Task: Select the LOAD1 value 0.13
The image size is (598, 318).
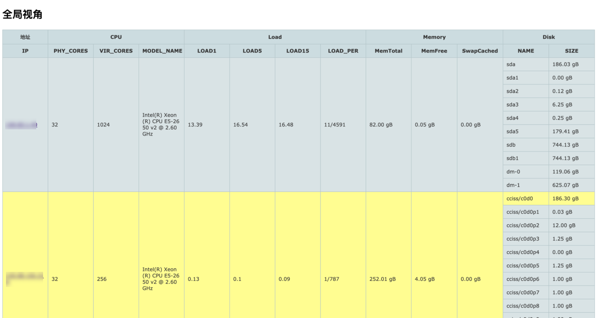Action: (x=194, y=279)
